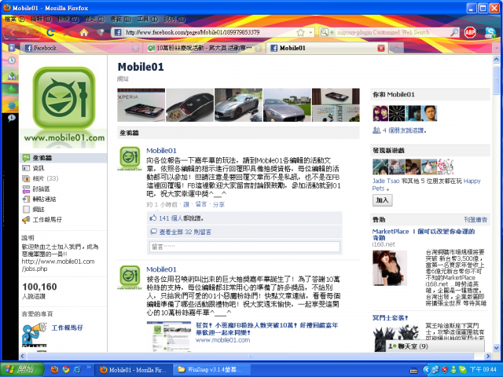Open the Adblock Plus ABP icon
Viewport: 503px width, 377px height.
pos(470,32)
